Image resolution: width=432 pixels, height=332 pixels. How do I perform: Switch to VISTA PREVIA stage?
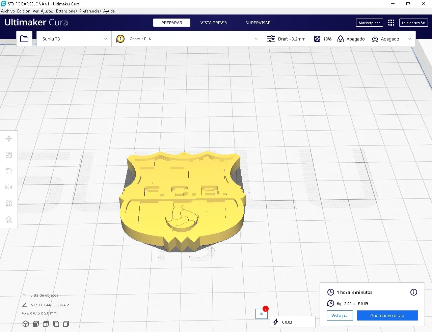tap(214, 23)
